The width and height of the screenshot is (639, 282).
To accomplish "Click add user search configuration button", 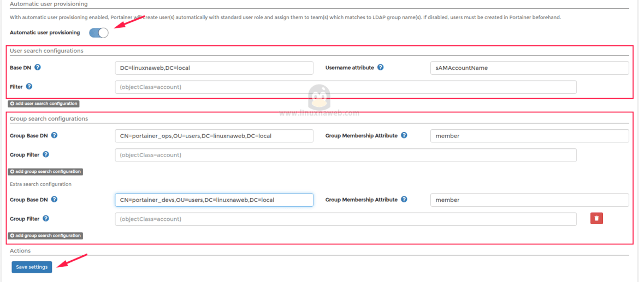I will tap(44, 104).
